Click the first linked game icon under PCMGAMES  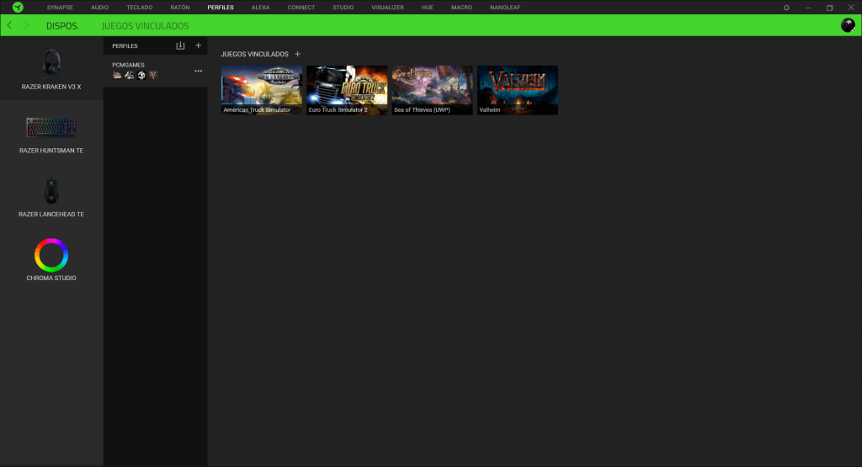point(117,75)
